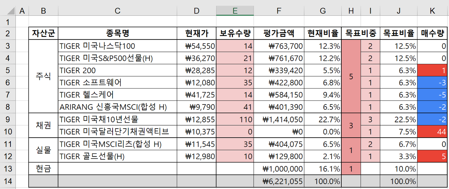Viewport: 449px width, 189px height.
Task: Select column K header
Action: click(433, 11)
